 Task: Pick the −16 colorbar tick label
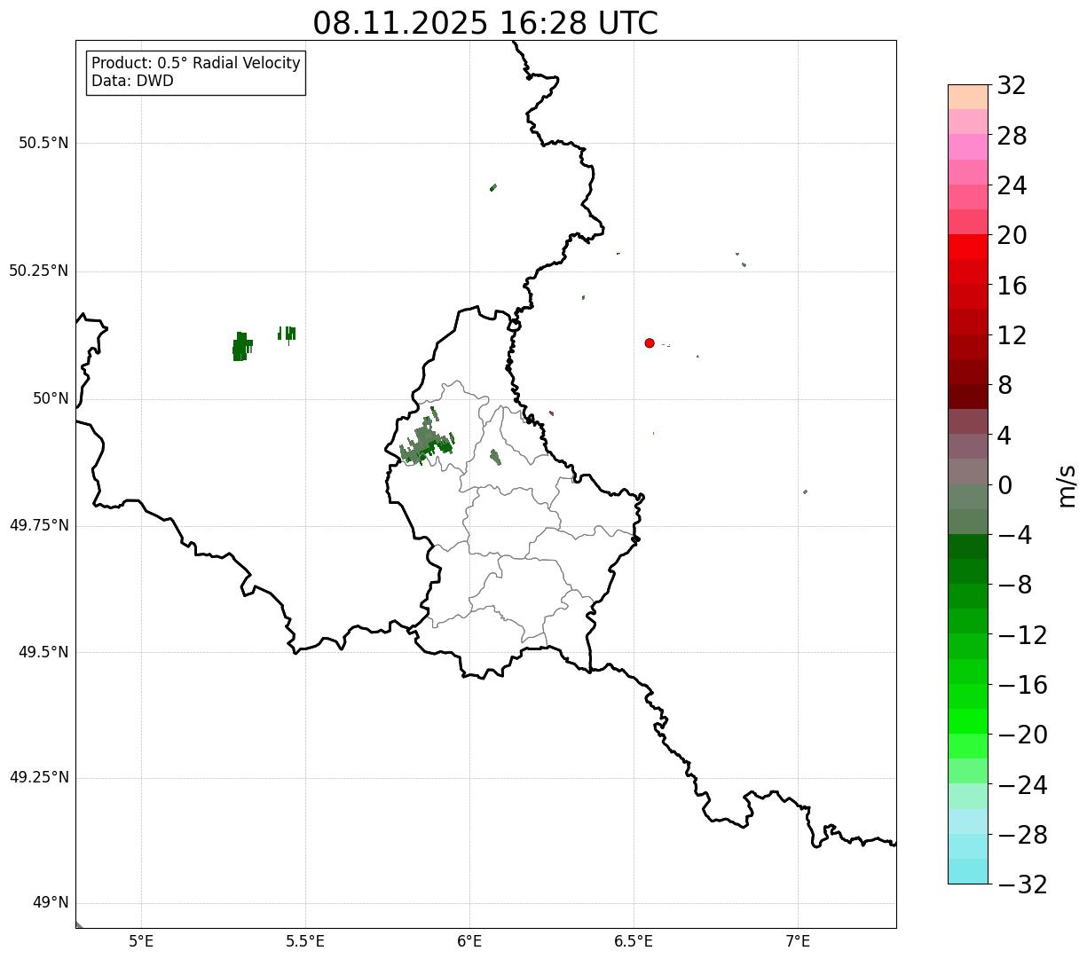tap(1022, 685)
